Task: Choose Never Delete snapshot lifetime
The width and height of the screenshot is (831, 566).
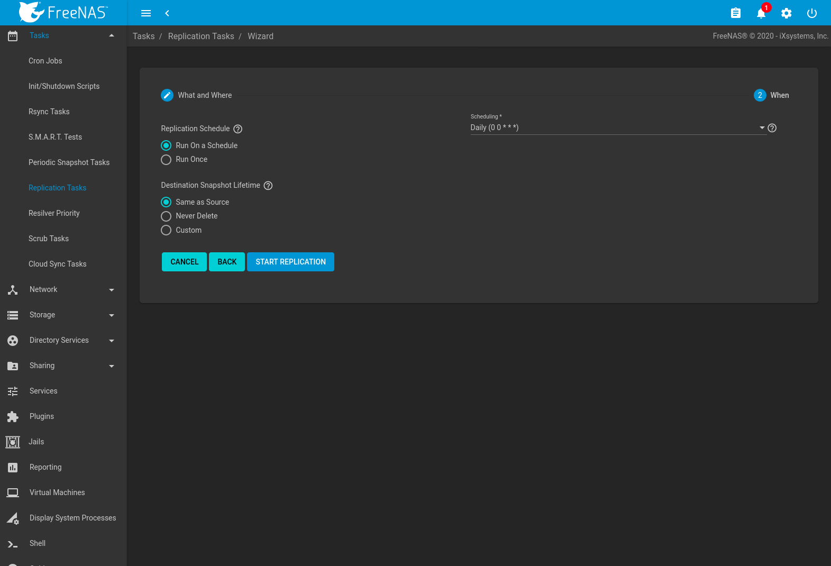Action: 166,216
